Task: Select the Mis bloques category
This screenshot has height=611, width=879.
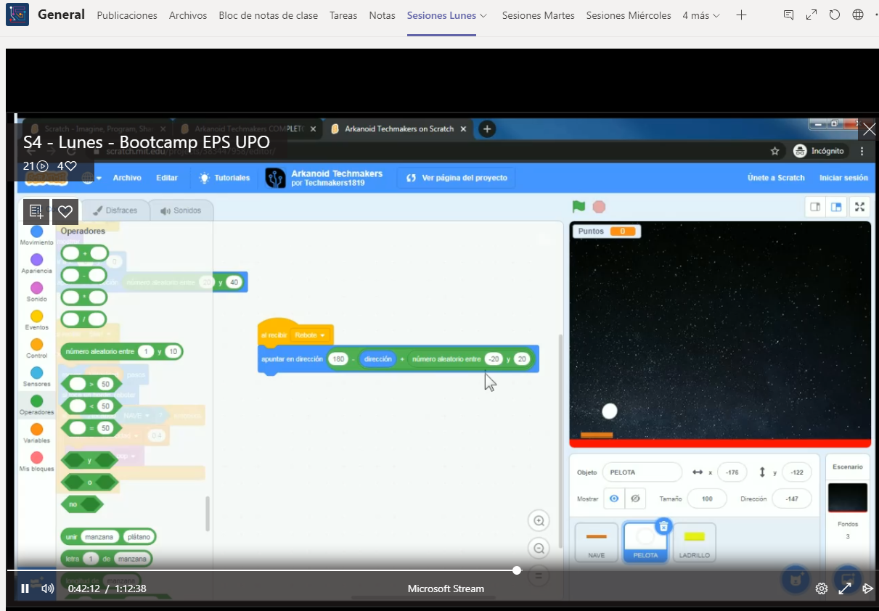Action: point(37,462)
